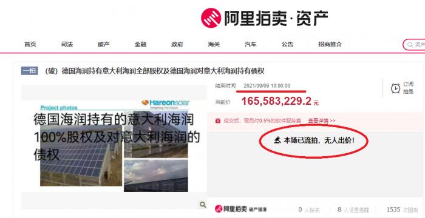This screenshot has height=218, width=425.
Task: Click the 当前价 label
Action: (x=223, y=102)
